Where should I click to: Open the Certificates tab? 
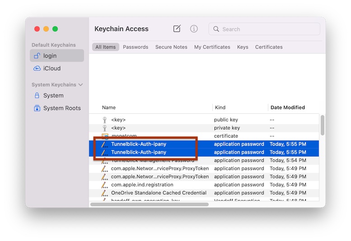pyautogui.click(x=269, y=47)
